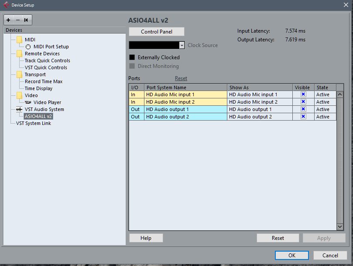The image size is (353, 266).
Task: Toggle Visible for HD Audio output 2
Action: pyautogui.click(x=303, y=117)
